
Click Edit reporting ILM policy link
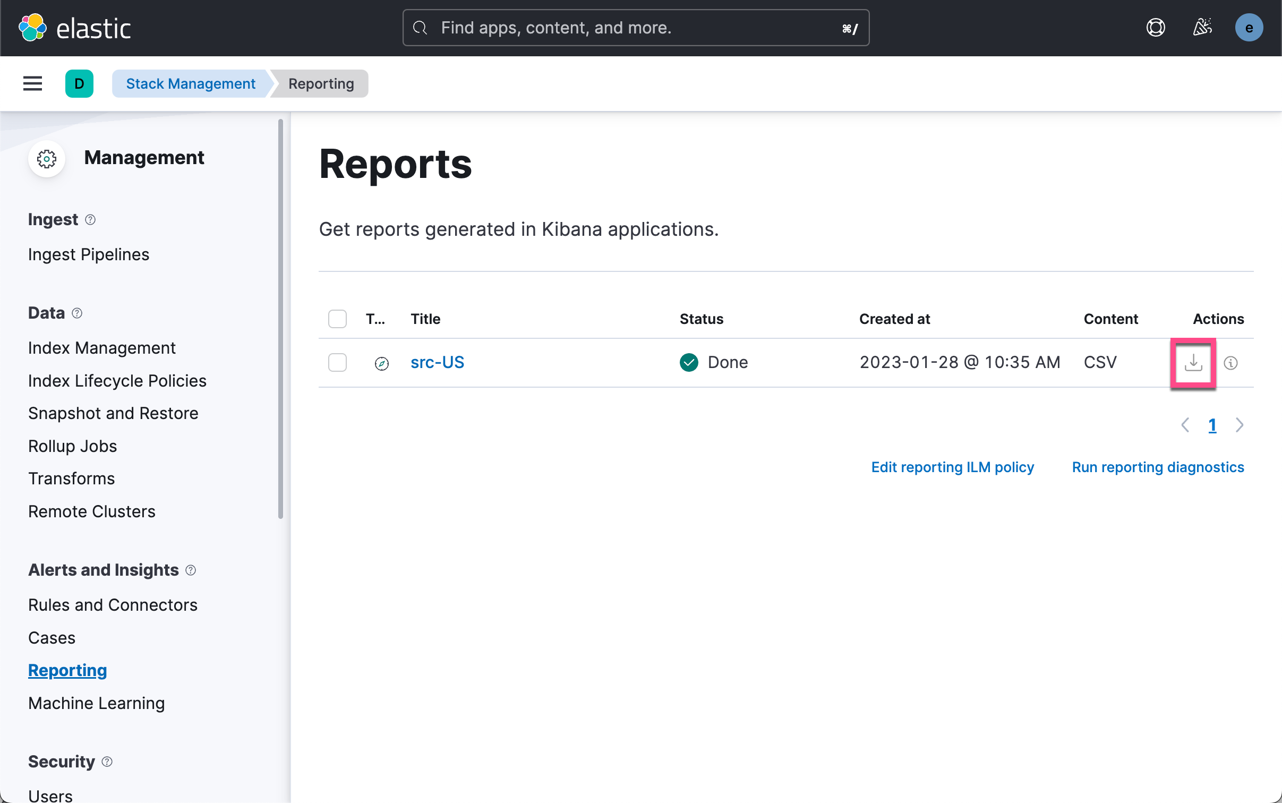(952, 467)
